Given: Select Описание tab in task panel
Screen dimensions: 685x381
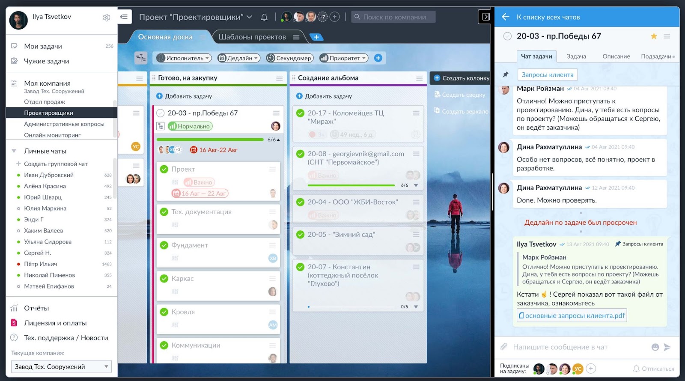Looking at the screenshot, I should pyautogui.click(x=616, y=56).
